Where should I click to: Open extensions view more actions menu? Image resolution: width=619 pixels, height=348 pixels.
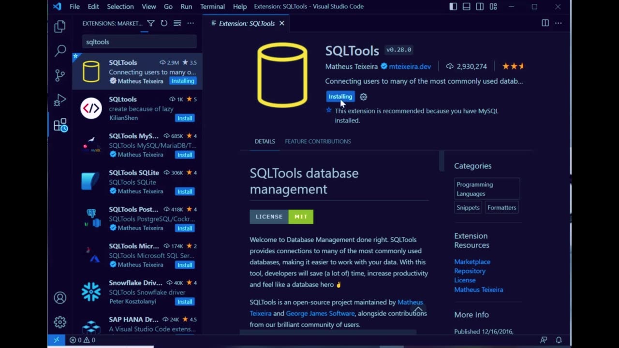tap(191, 23)
